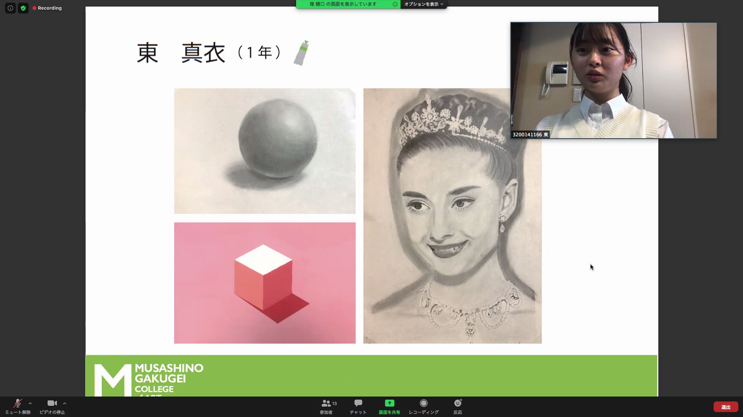Click the pink cube painting
The width and height of the screenshot is (743, 417).
(x=265, y=283)
